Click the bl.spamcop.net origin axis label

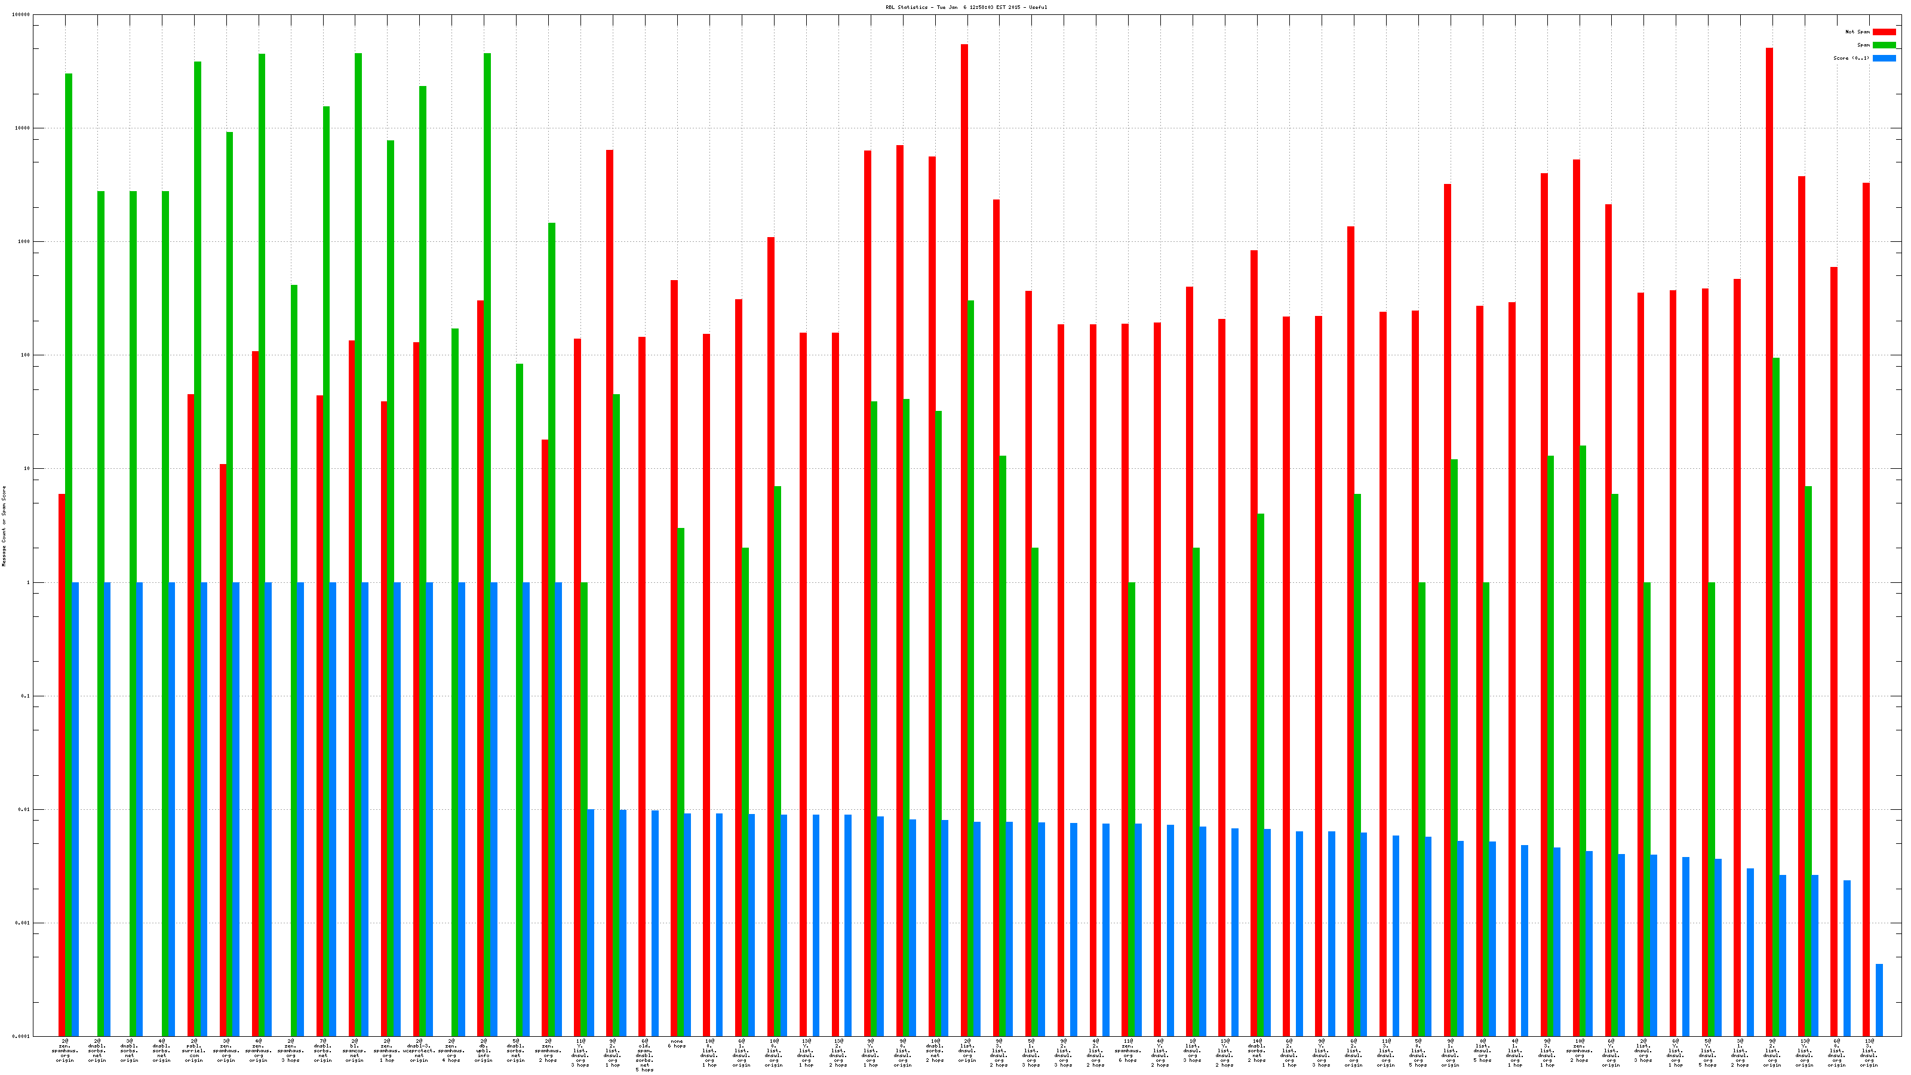pos(355,1051)
